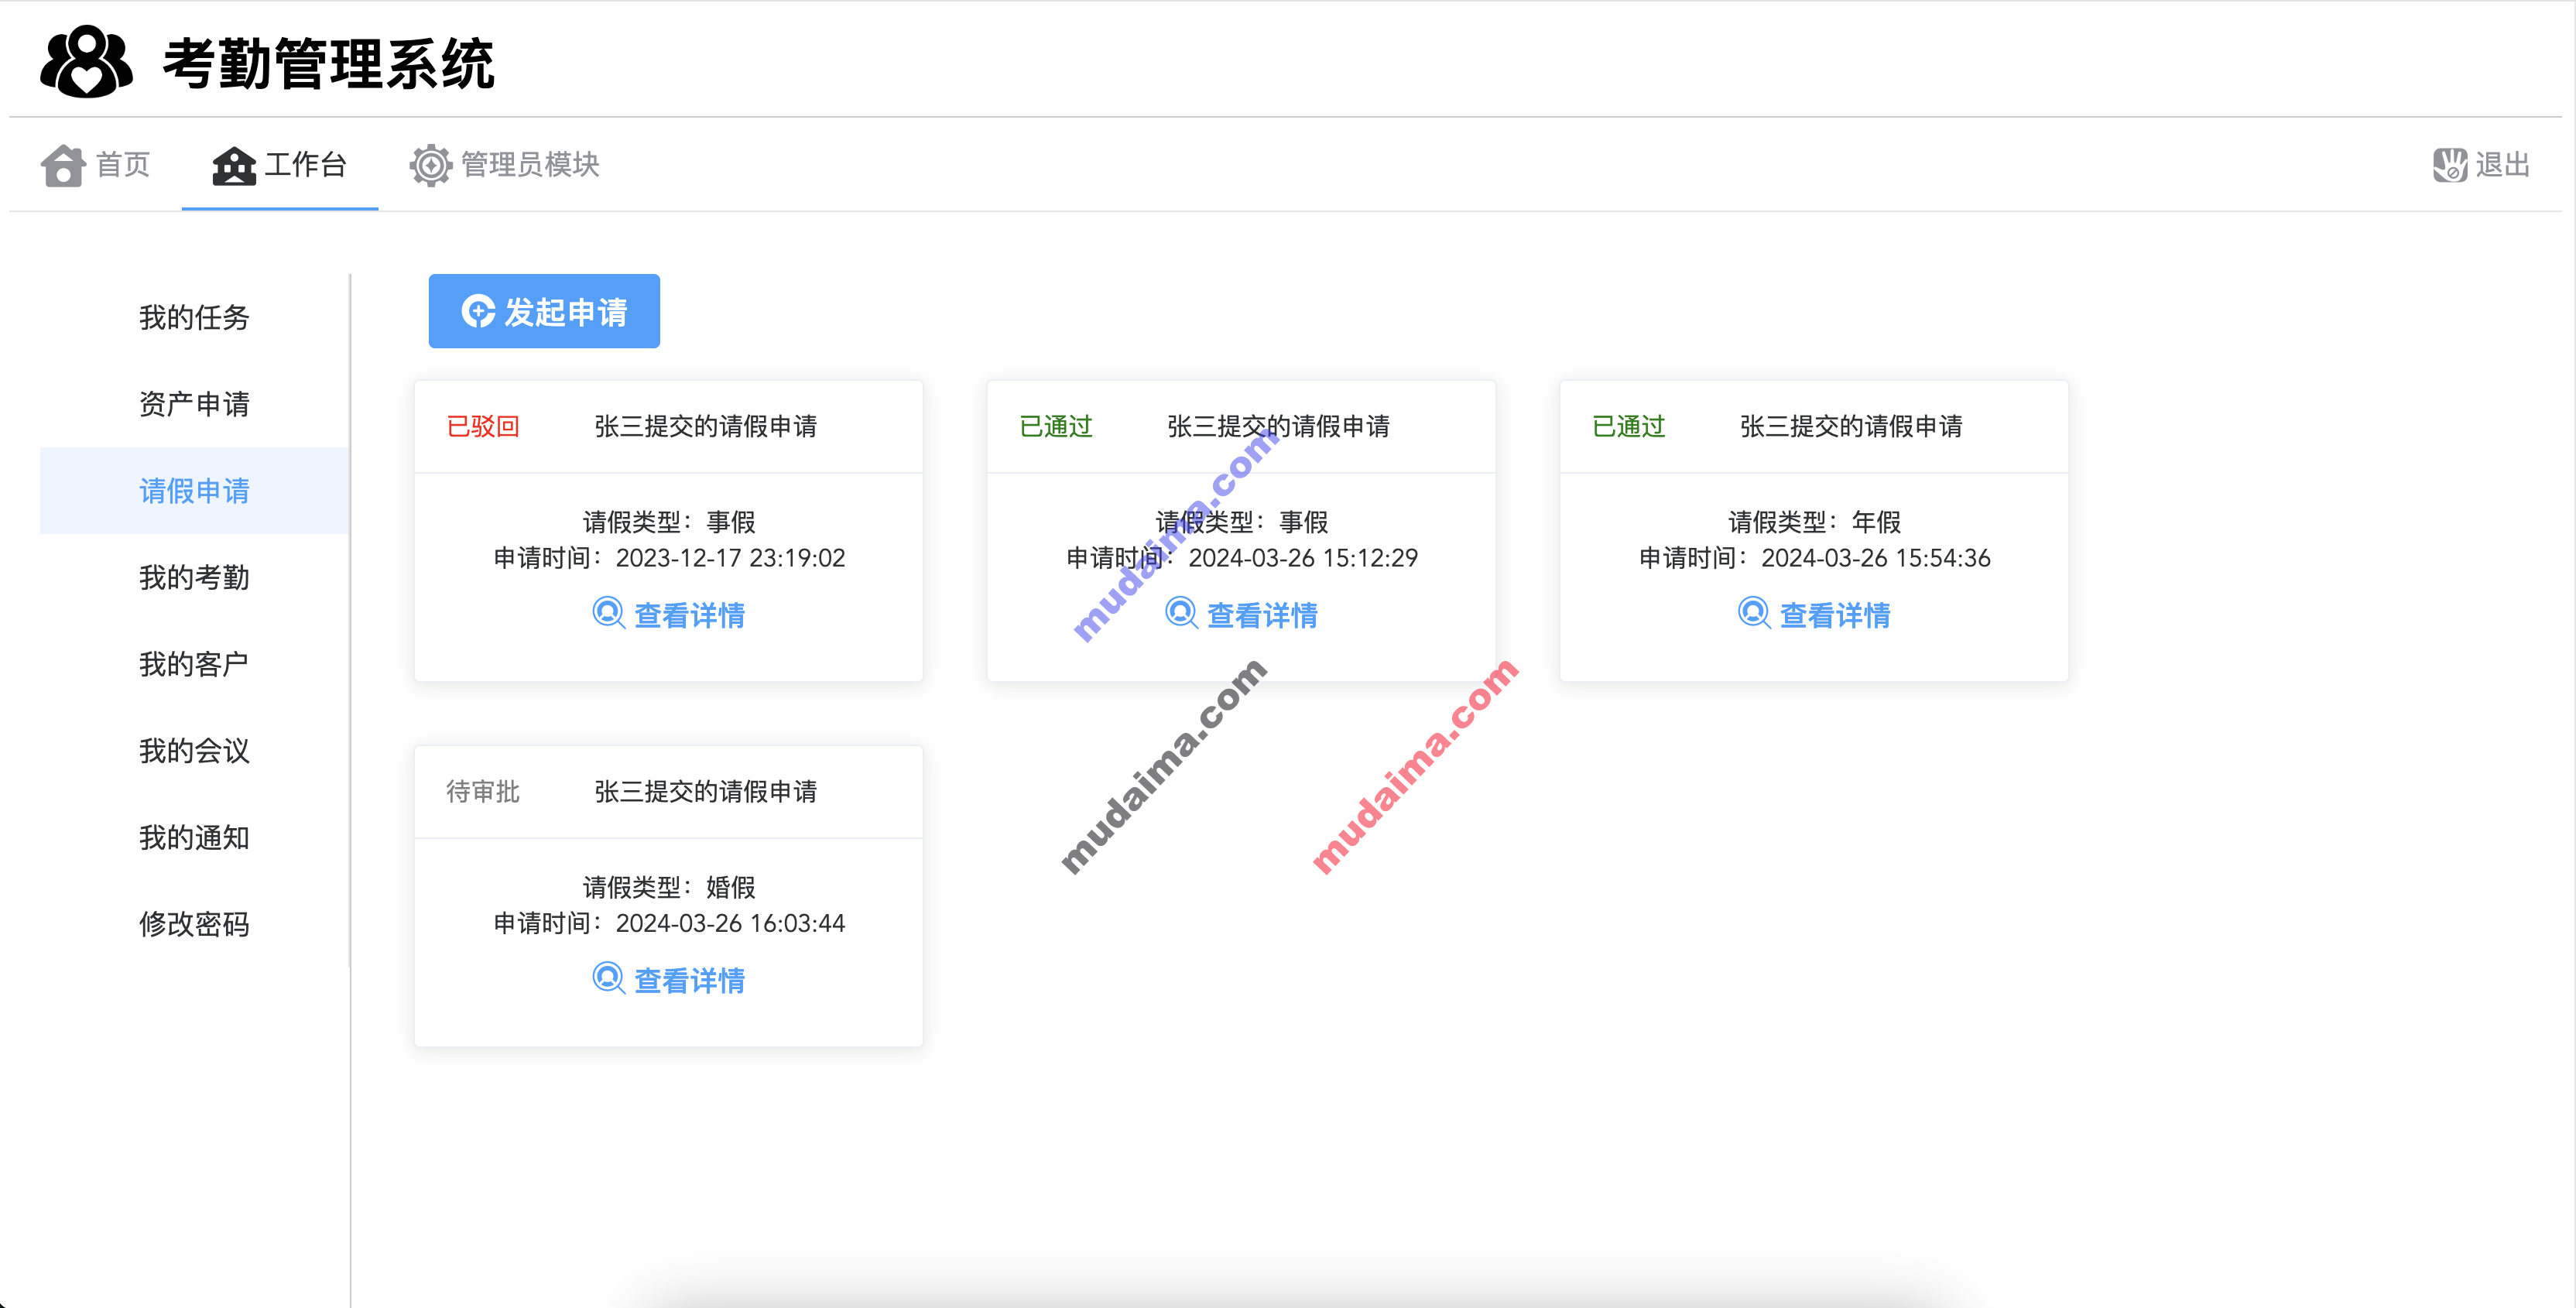Open the 管理员模块 tab
2576x1308 pixels.
tap(504, 165)
